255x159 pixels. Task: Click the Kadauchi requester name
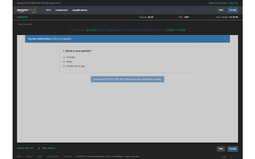[23, 17]
